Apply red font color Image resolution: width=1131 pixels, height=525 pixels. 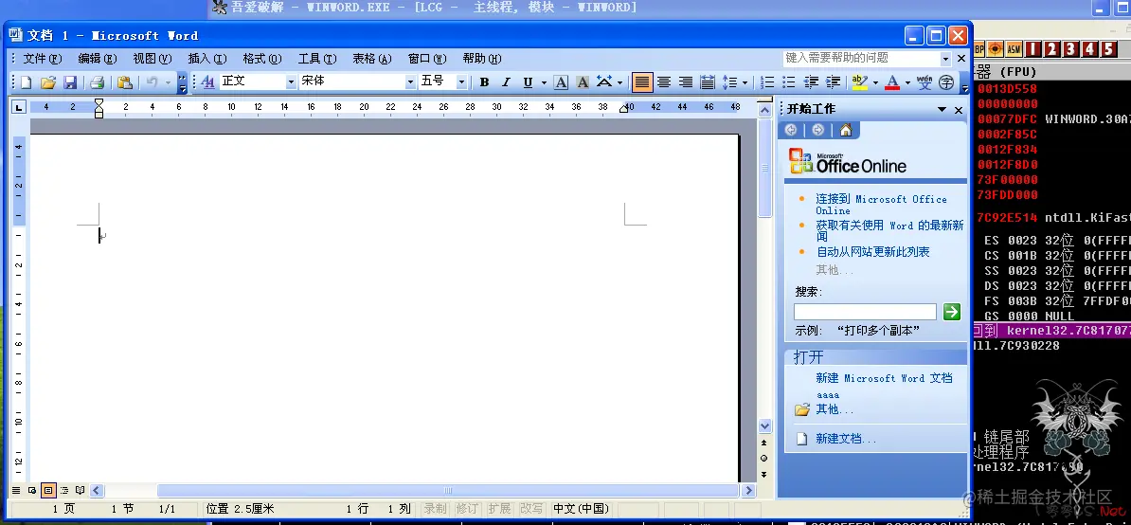click(x=892, y=82)
